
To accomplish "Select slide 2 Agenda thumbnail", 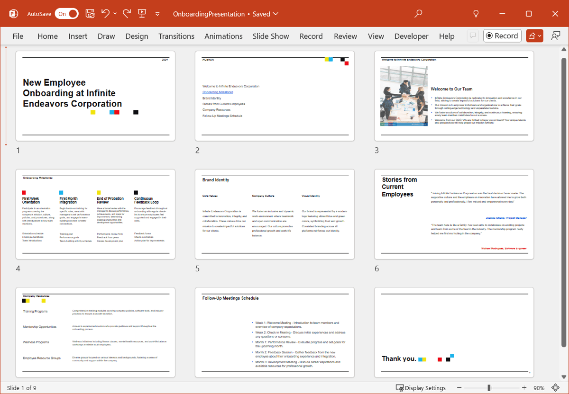I will click(275, 96).
